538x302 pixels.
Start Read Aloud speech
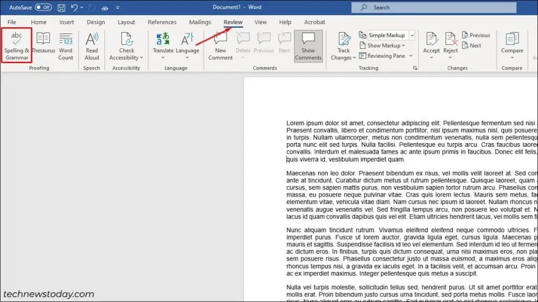(x=91, y=46)
